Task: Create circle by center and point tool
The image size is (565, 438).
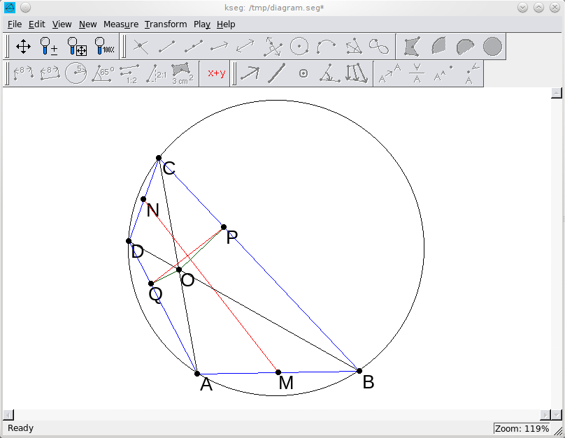Action: tap(299, 47)
